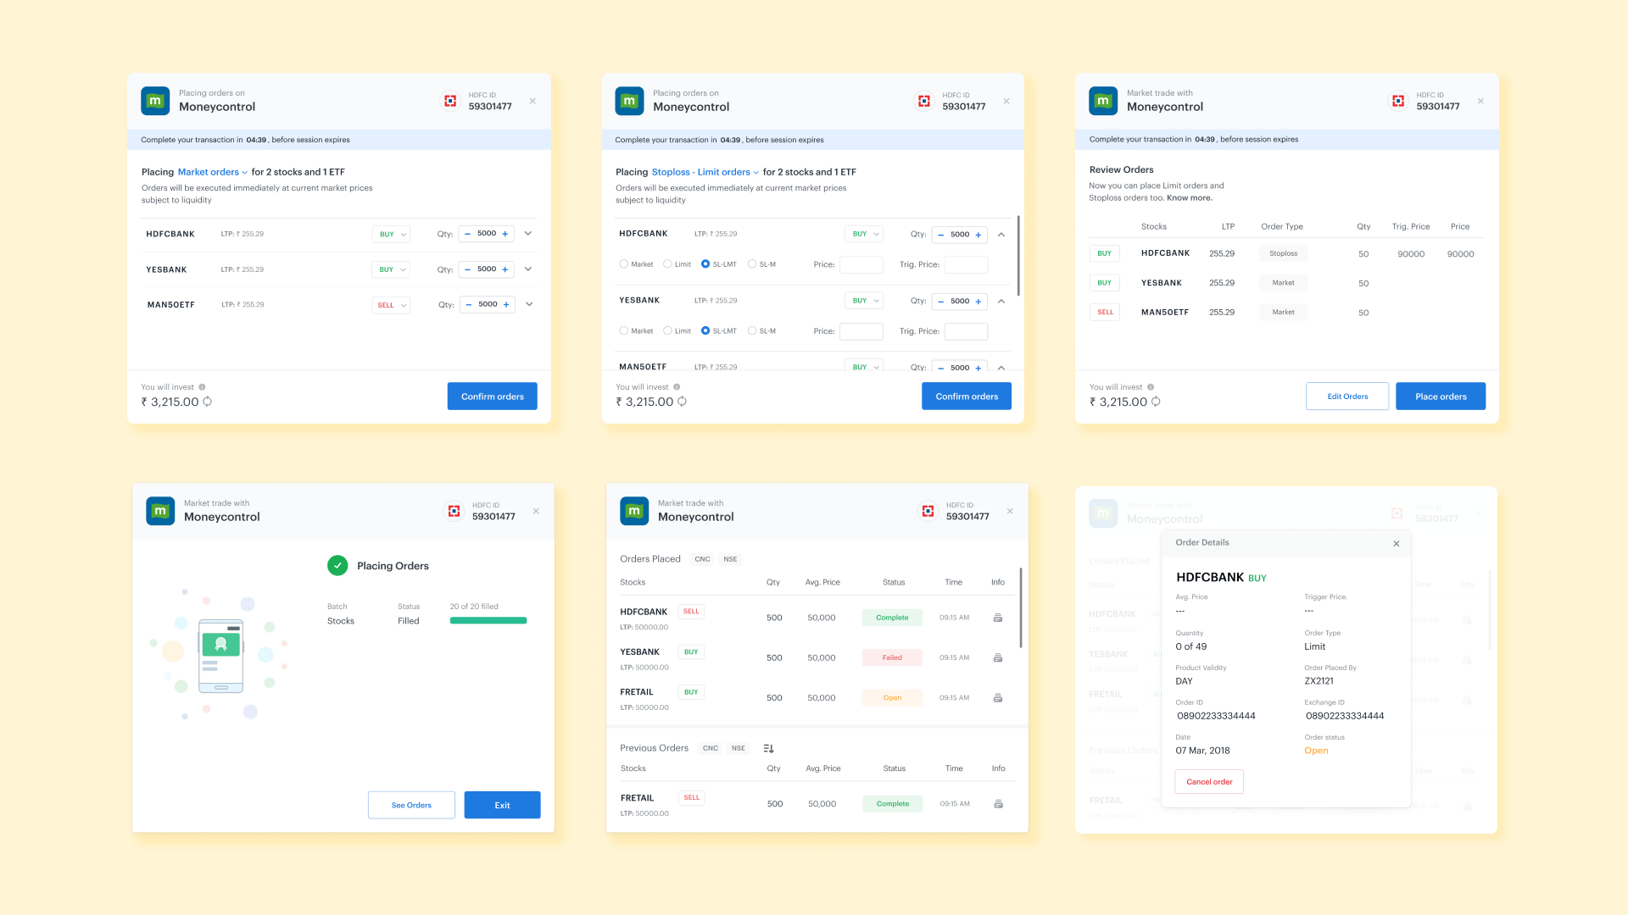Image resolution: width=1628 pixels, height=915 pixels.
Task: Click HDFCBANK Trig. Price input field
Action: tap(967, 264)
